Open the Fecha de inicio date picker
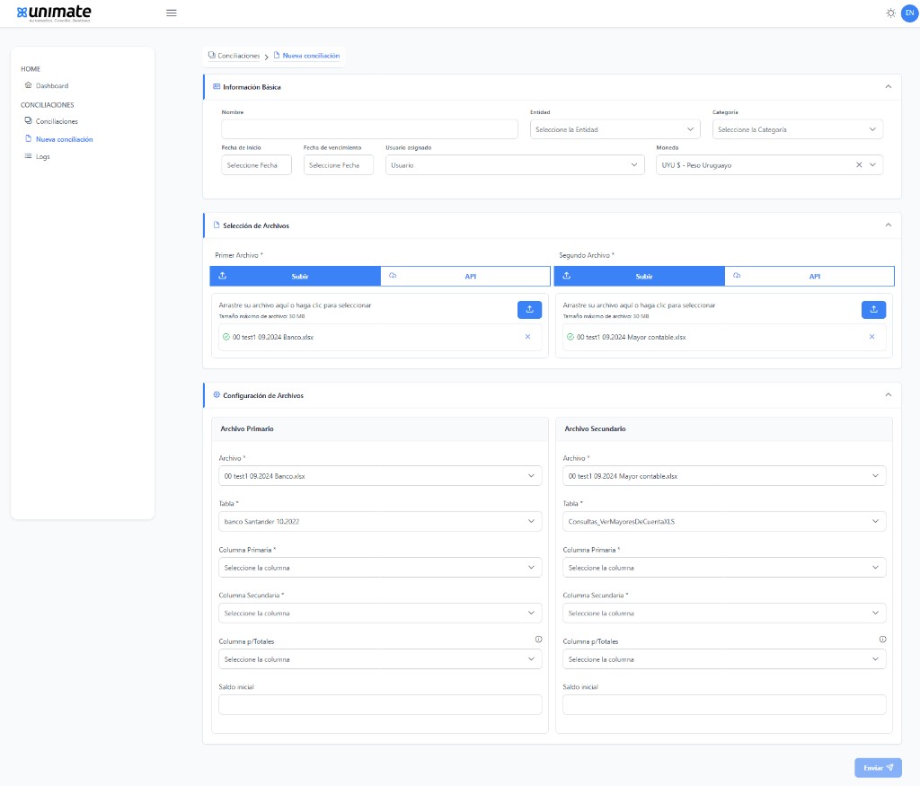Screen dimensions: 920x786 coord(256,164)
